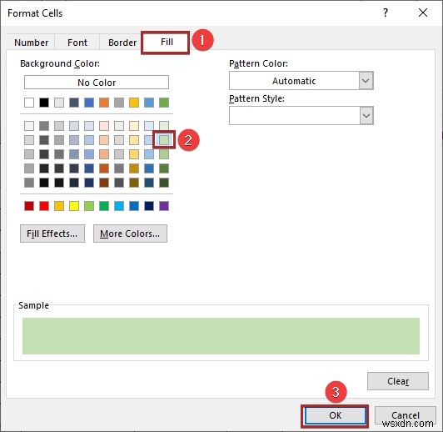Click the No Color button
Image resolution: width=443 pixels, height=432 pixels.
point(97,83)
